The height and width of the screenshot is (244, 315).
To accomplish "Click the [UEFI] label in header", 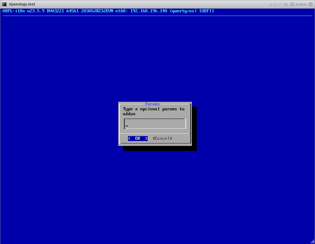I will (x=206, y=11).
